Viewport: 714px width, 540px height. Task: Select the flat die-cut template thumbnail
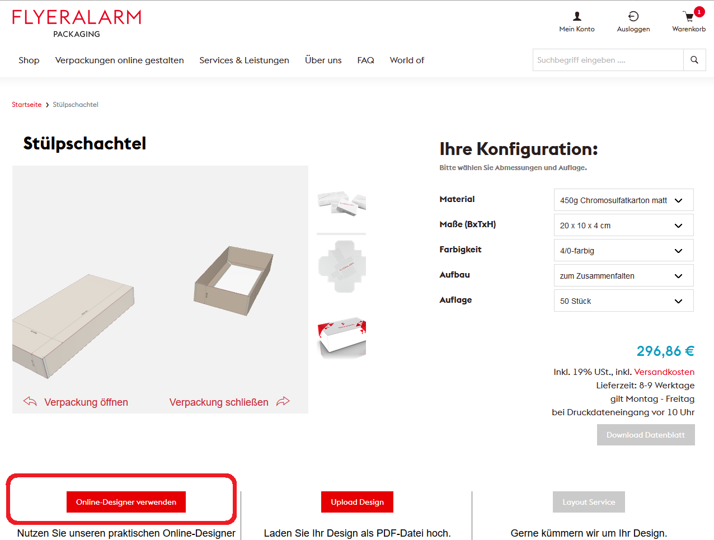pyautogui.click(x=341, y=266)
